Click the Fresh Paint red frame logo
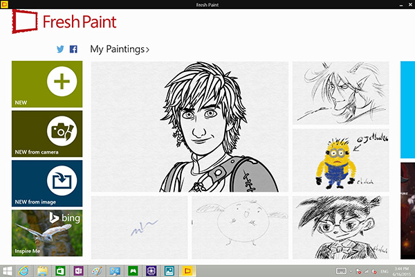This screenshot has height=277, width=415. click(25, 21)
